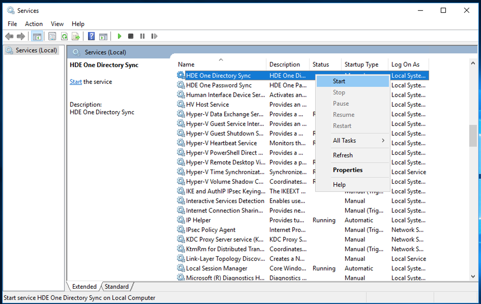
Task: Sort by the Log On As column header
Action: 408,64
